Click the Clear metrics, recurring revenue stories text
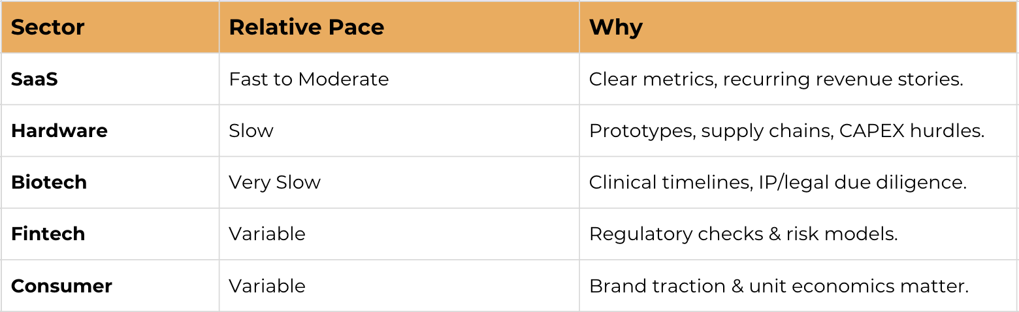 point(776,79)
